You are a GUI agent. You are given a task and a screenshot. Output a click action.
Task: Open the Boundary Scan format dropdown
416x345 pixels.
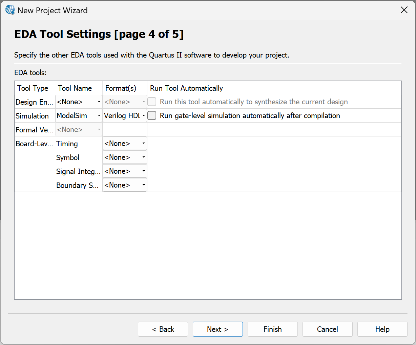pyautogui.click(x=125, y=185)
